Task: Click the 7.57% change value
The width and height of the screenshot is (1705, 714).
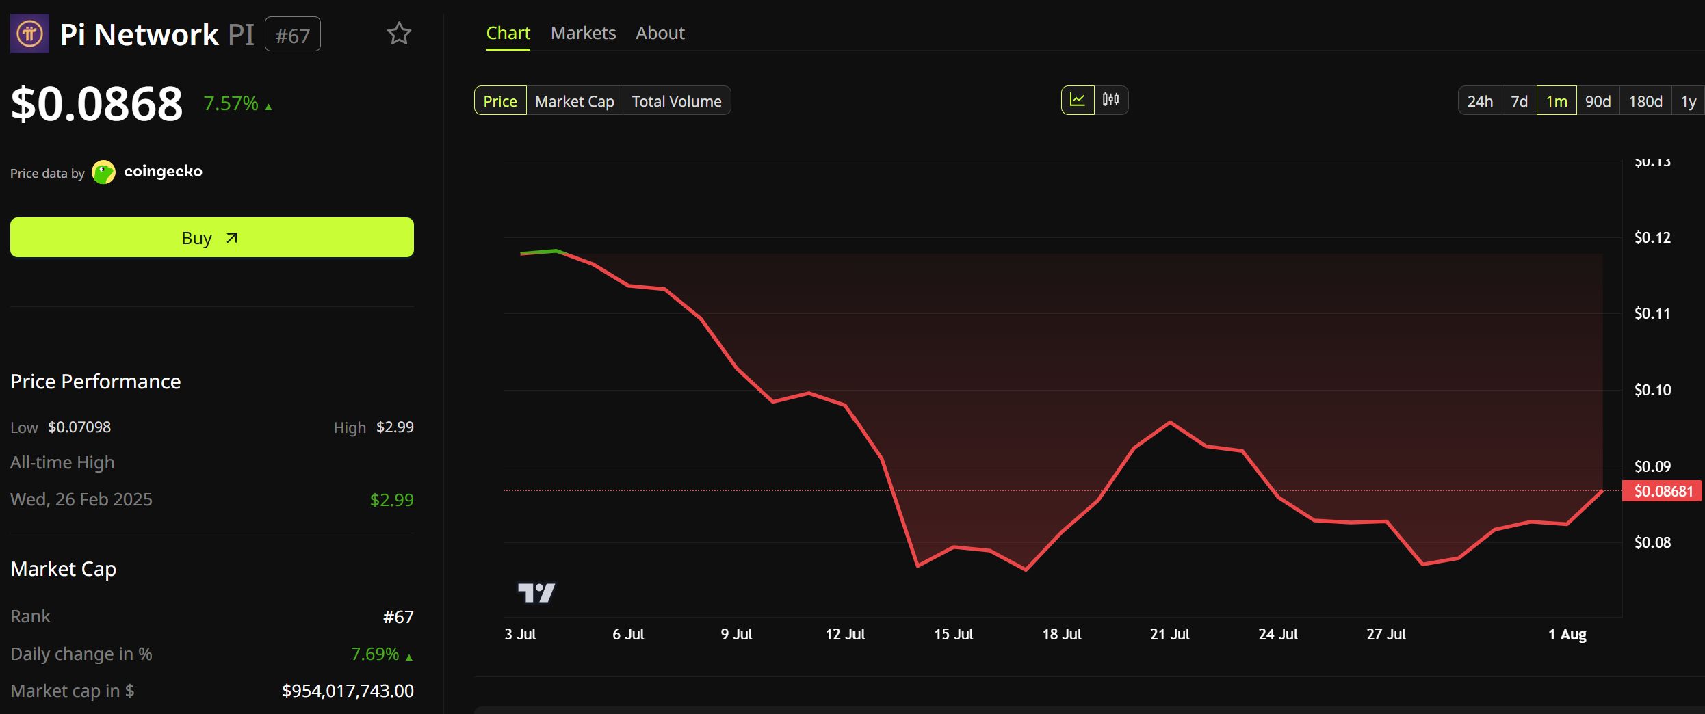Action: [x=231, y=103]
